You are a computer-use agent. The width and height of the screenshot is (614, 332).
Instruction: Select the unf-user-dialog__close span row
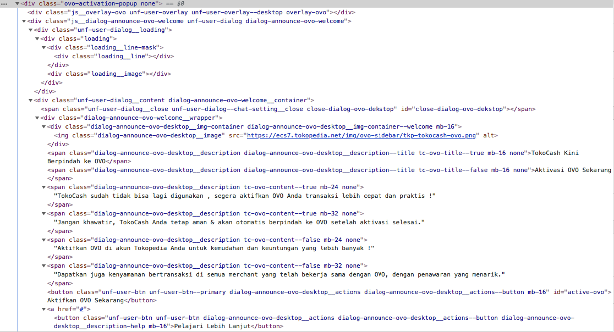288,109
